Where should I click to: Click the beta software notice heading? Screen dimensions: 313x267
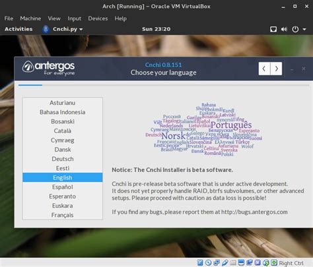[x=172, y=170]
